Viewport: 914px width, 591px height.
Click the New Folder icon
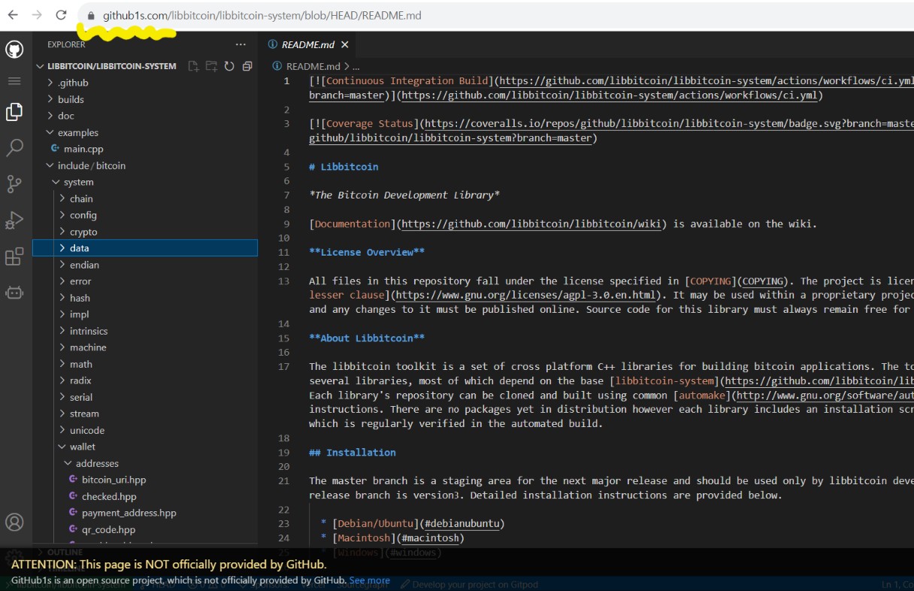pos(211,66)
